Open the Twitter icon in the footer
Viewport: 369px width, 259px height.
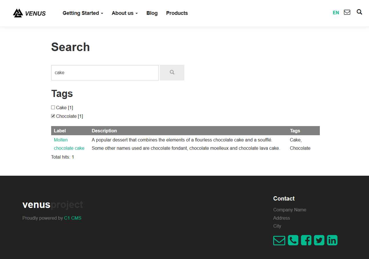click(319, 240)
